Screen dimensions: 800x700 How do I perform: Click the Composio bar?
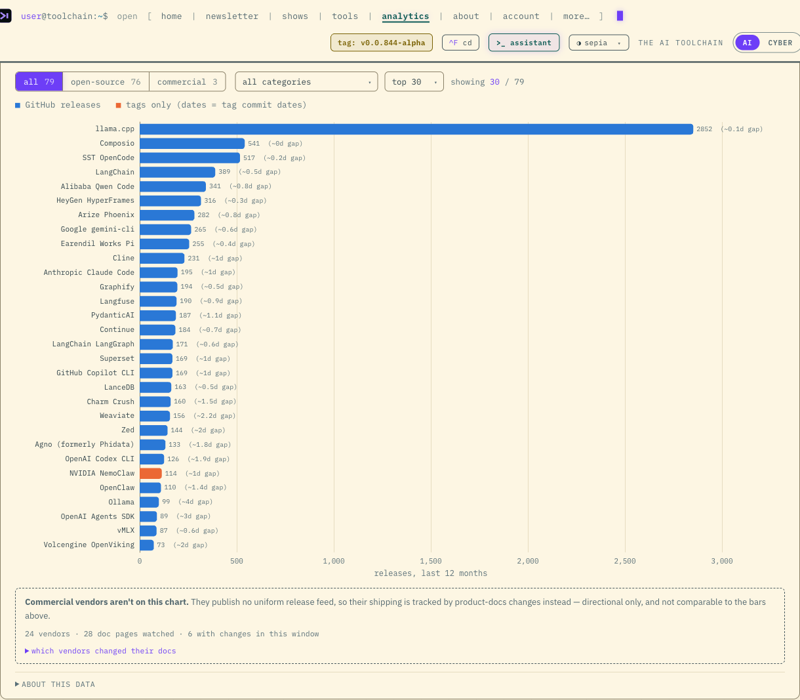click(x=192, y=144)
